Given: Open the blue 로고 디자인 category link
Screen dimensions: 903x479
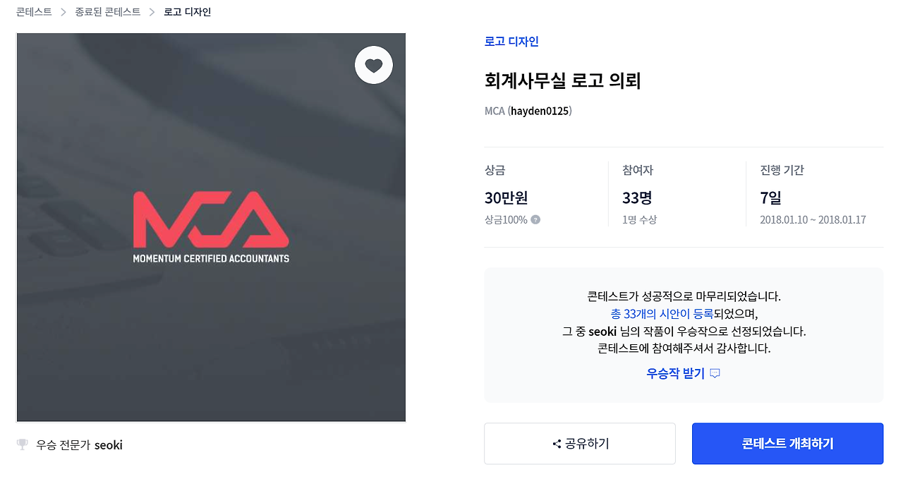Looking at the screenshot, I should coord(511,42).
